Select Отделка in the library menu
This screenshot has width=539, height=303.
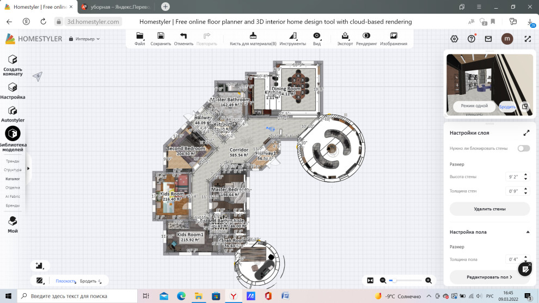[x=13, y=187]
